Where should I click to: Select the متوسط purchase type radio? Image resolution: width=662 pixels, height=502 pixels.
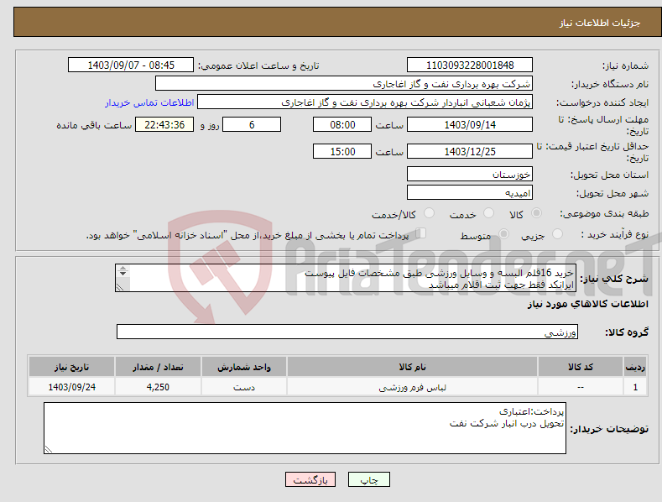[x=503, y=233]
